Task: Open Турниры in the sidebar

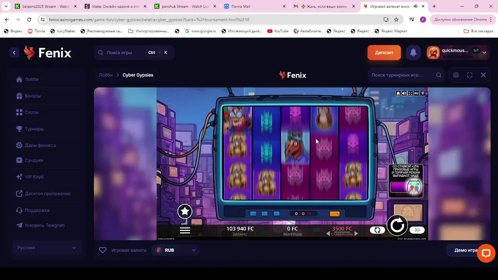Action: click(x=34, y=129)
